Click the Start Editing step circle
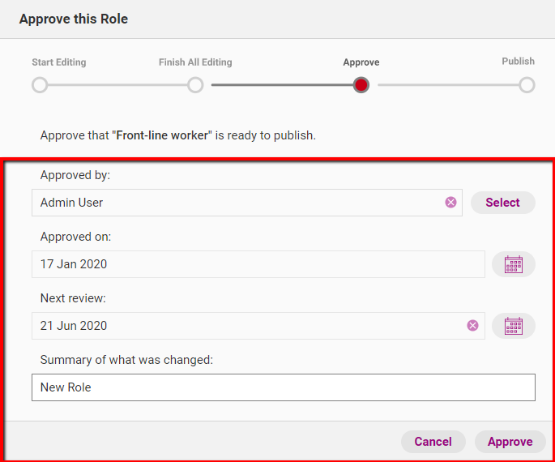The image size is (555, 462). [40, 85]
